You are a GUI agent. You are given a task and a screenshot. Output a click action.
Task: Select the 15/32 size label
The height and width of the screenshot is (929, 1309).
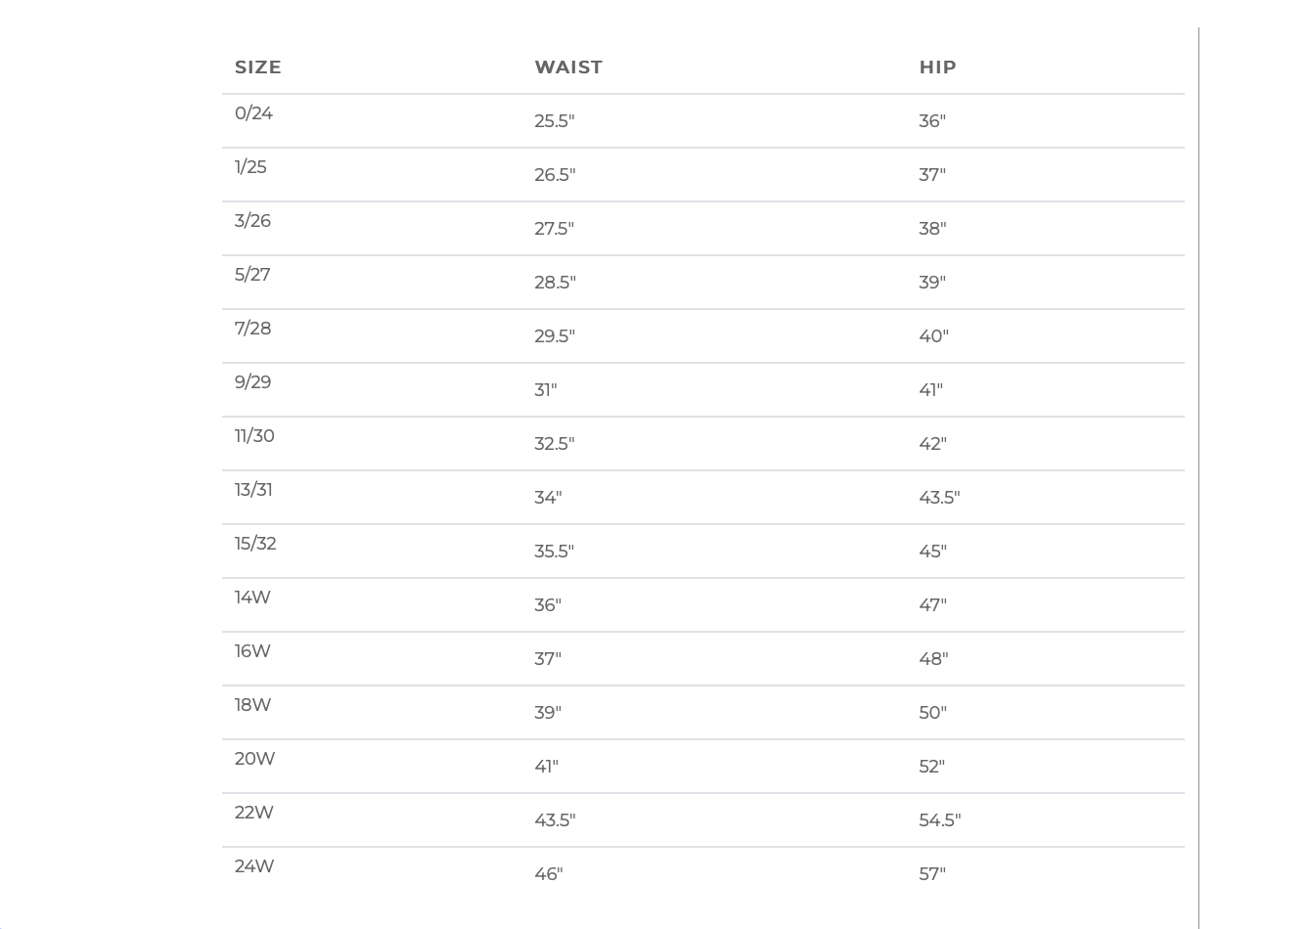(255, 544)
